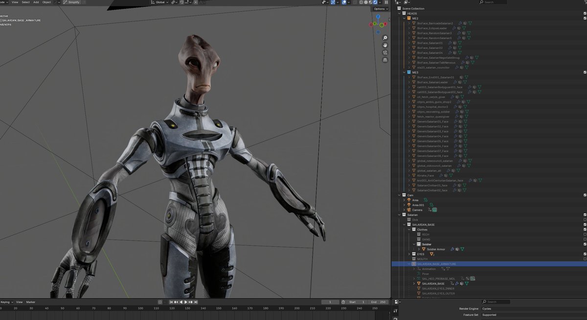Collapse the Clothes collection
Screen dimensions: 587x320
(409, 229)
